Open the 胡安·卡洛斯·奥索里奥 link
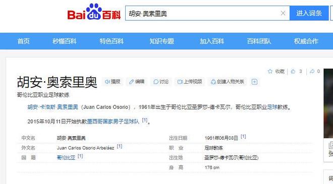Image resolution: width=333 pixels, height=184 pixels. pos(52,107)
